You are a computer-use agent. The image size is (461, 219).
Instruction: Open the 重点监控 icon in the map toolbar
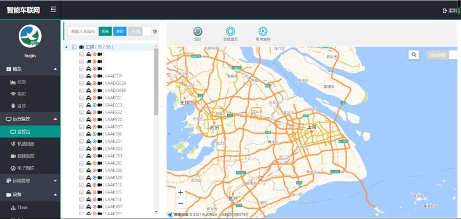pyautogui.click(x=263, y=31)
